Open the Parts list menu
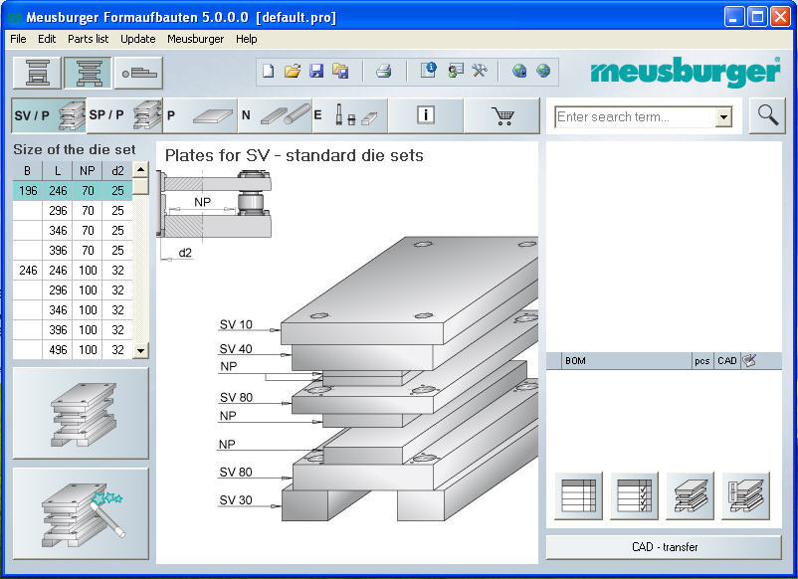The height and width of the screenshot is (579, 798). tap(88, 39)
